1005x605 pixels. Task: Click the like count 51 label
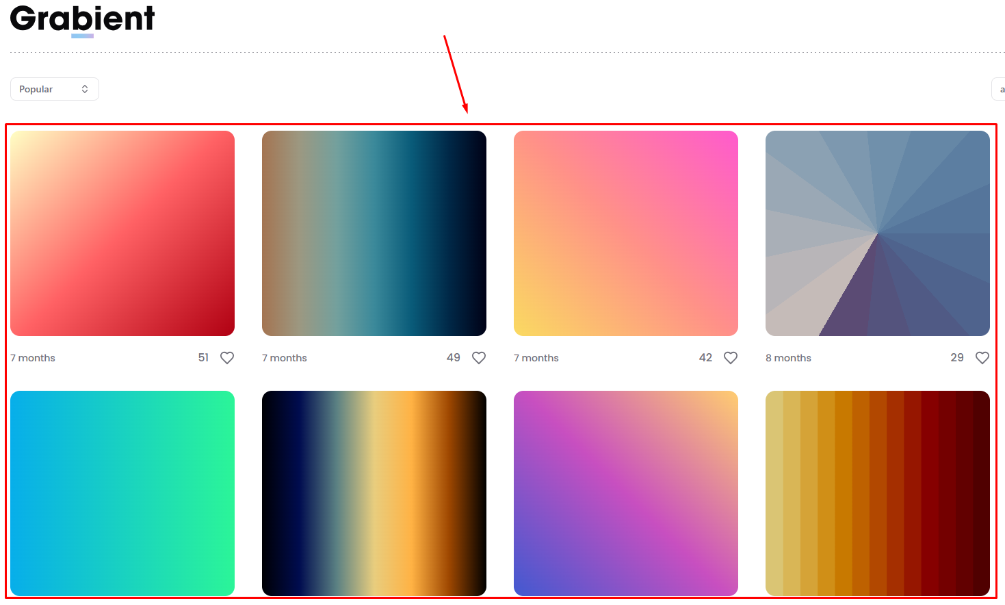point(203,357)
